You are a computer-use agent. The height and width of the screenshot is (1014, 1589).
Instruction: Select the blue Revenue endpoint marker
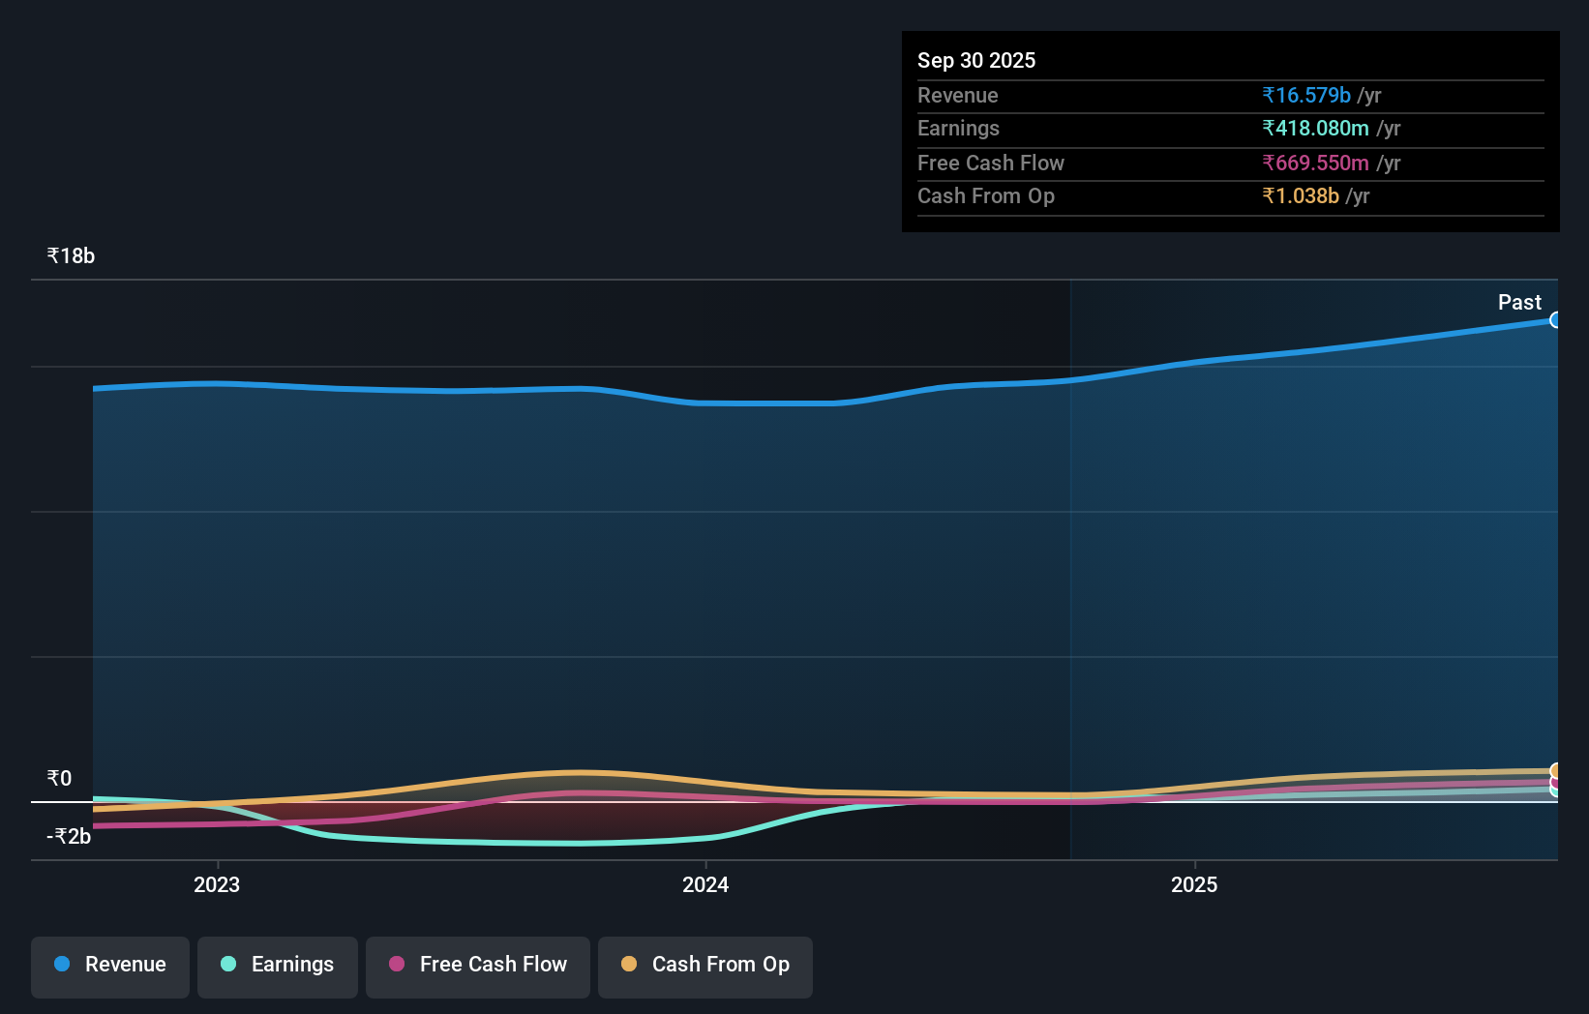coord(1556,319)
